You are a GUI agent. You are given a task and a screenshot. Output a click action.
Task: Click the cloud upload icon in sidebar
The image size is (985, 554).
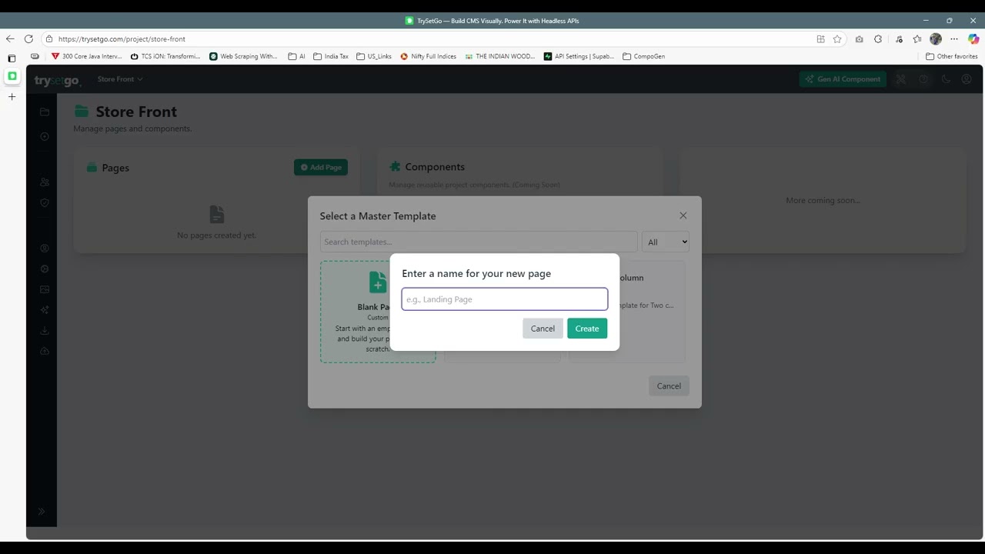click(x=45, y=351)
